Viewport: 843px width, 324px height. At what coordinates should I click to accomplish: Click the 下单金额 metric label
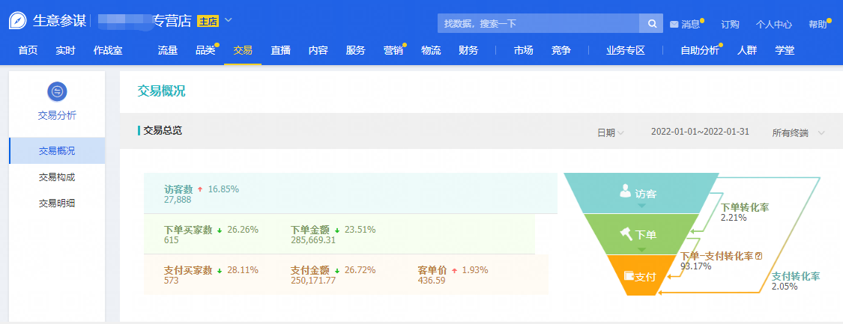coord(310,230)
